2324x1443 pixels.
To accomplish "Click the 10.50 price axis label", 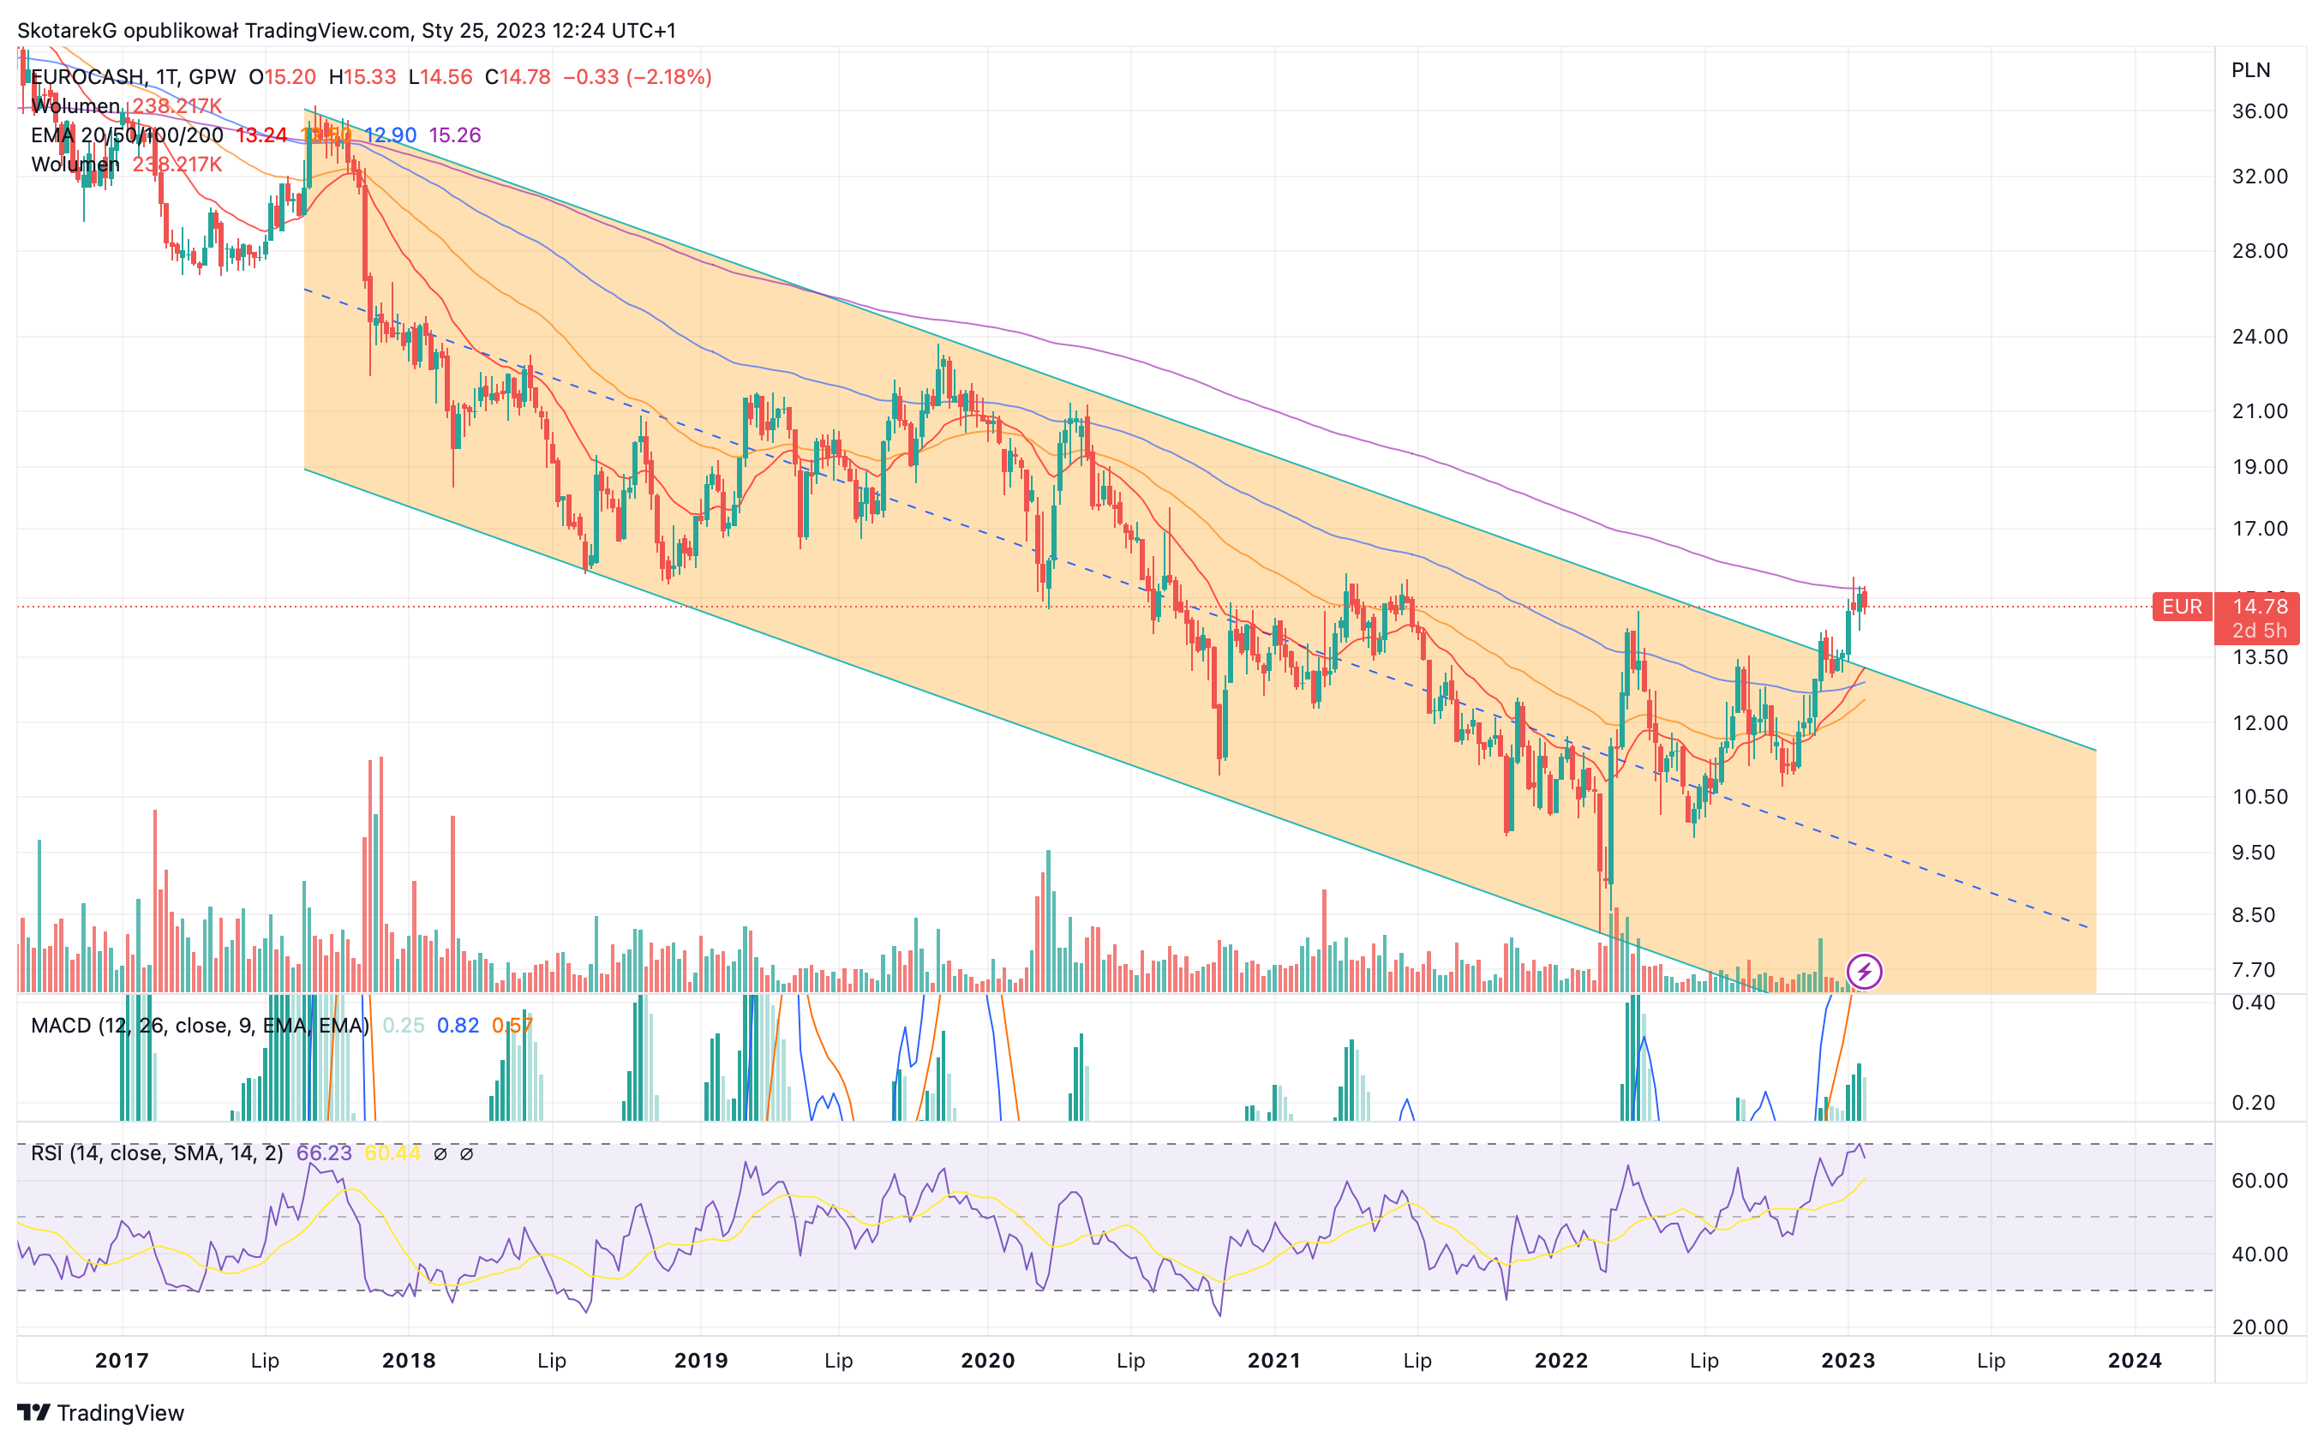I will [2259, 797].
